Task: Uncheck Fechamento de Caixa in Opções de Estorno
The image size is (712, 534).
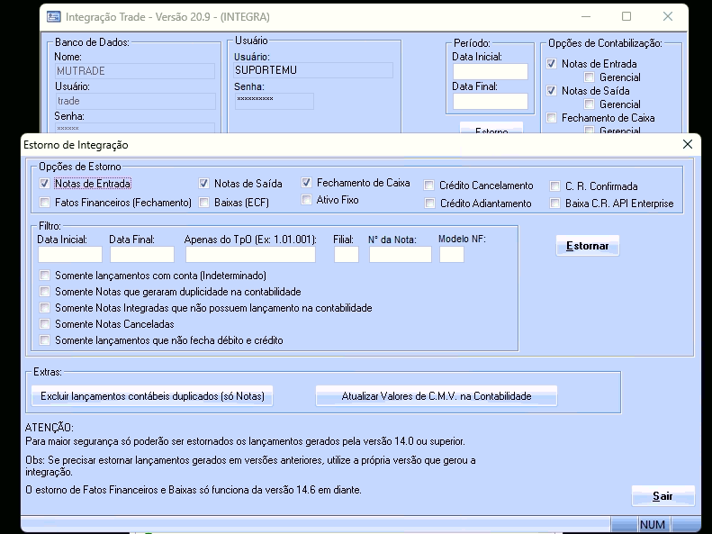Action: (307, 183)
